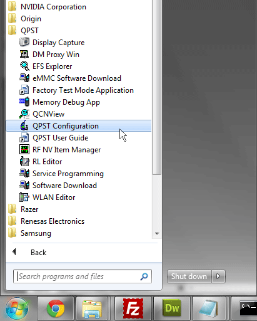
Task: Select the EFS Explorer entry
Action: (79, 66)
